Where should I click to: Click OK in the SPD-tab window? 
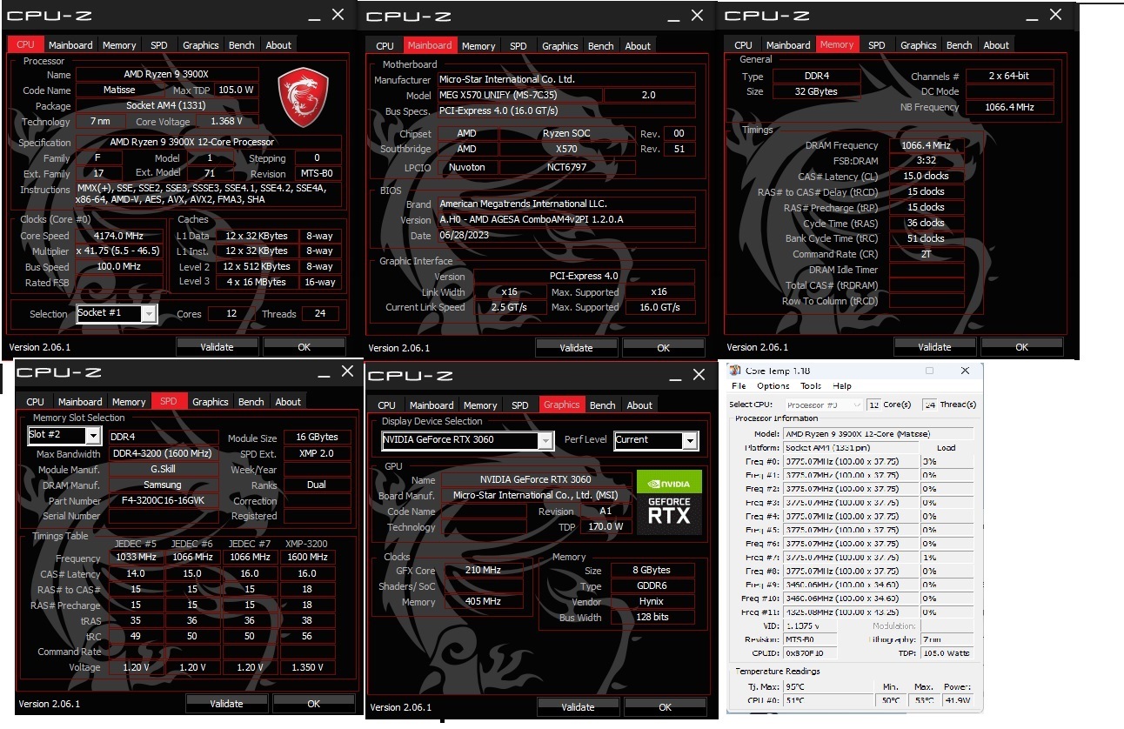click(x=313, y=703)
